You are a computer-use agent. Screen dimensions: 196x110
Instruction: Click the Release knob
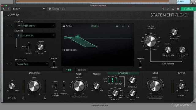tap(96, 86)
